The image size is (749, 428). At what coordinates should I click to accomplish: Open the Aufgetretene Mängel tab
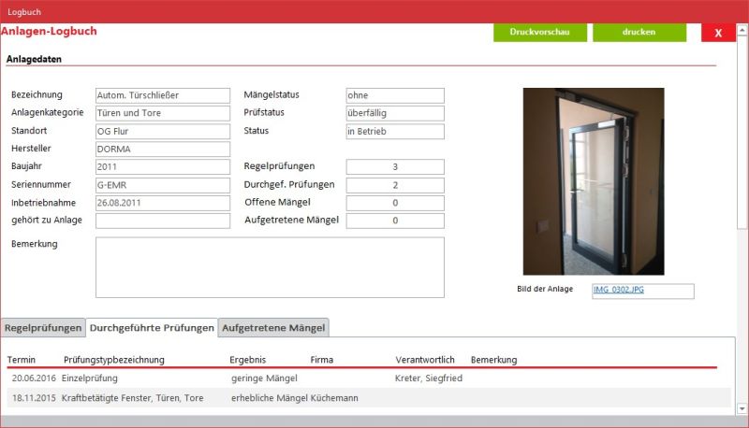(x=273, y=328)
